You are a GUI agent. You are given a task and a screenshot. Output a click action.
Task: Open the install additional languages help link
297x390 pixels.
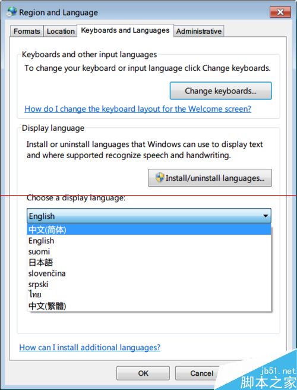pos(90,347)
